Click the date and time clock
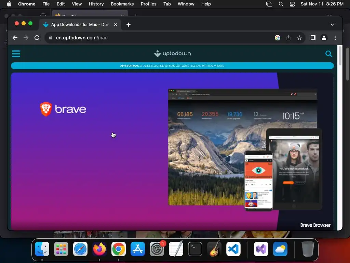This screenshot has height=263, width=350. pyautogui.click(x=322, y=4)
